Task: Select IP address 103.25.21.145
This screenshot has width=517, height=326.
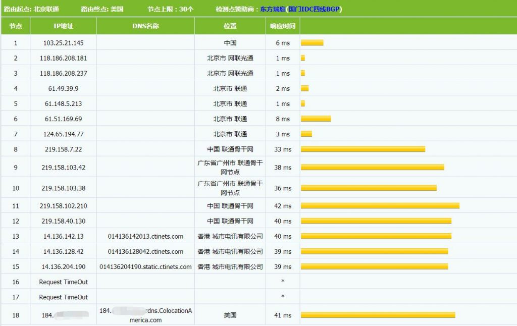Action: tap(63, 43)
